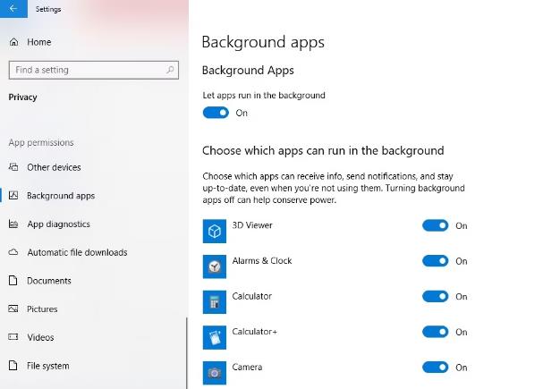543x389 pixels.
Task: Click the App permissions label
Action: [x=41, y=142]
